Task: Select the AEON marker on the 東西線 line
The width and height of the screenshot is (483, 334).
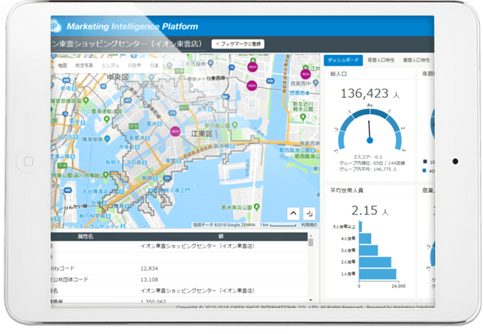Action: (252, 86)
